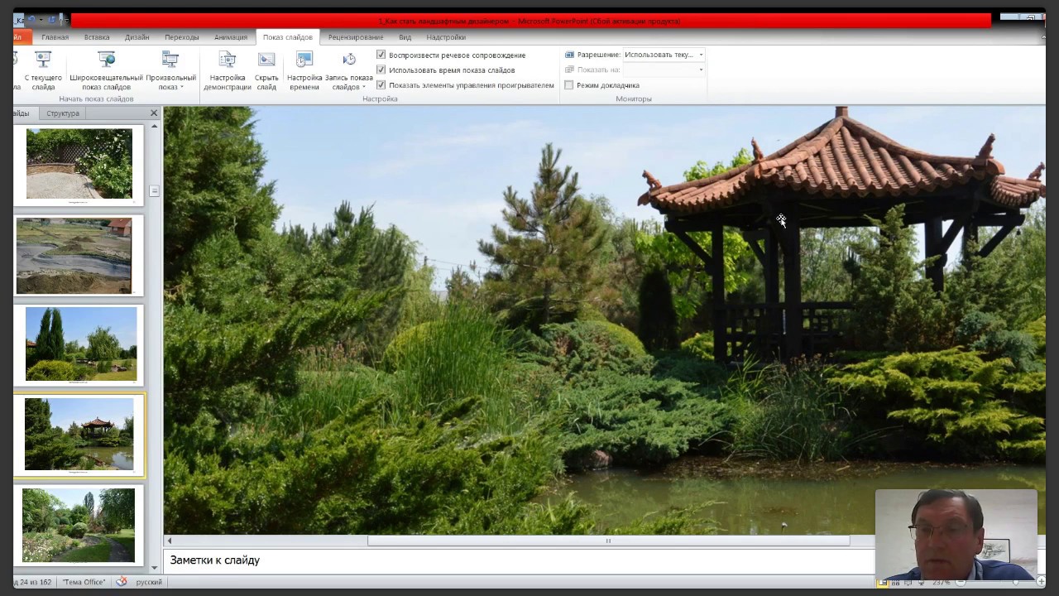Start slideshow via С текущего слайда icon
The width and height of the screenshot is (1059, 596).
(x=43, y=60)
